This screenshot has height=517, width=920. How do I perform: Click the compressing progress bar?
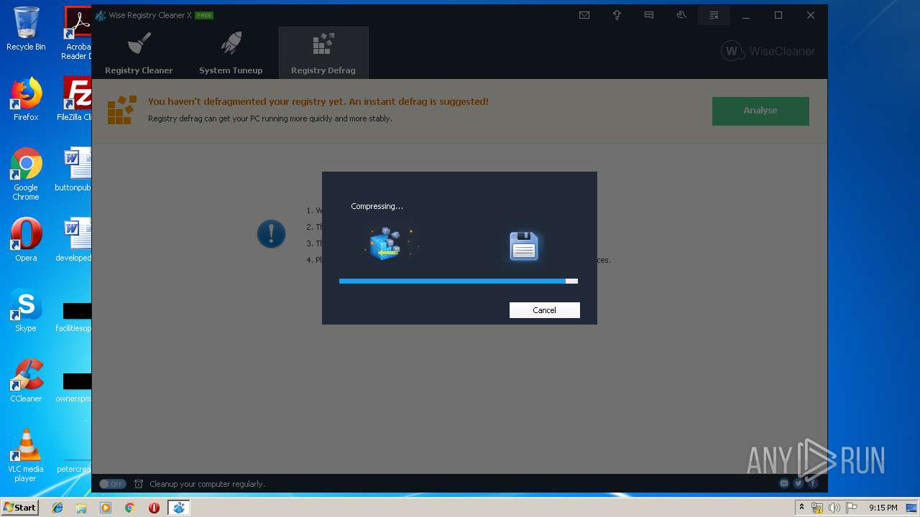coord(459,281)
